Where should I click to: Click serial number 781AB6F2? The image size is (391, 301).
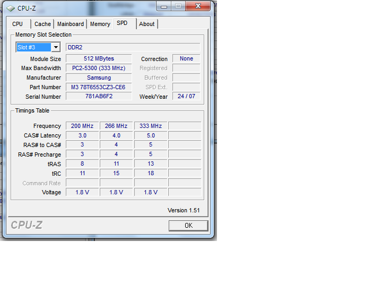99,96
